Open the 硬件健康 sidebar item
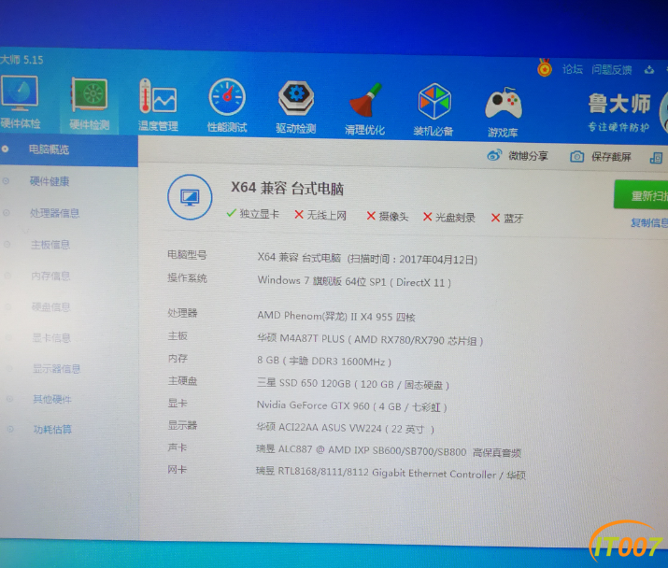Viewport: 668px width, 568px height. 50,181
